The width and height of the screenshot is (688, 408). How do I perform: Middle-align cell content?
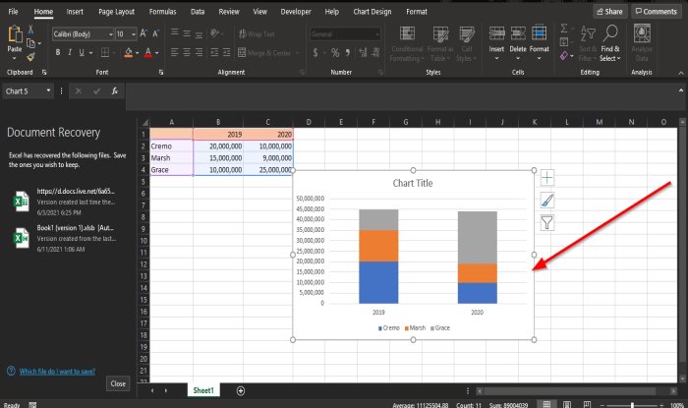(x=187, y=33)
